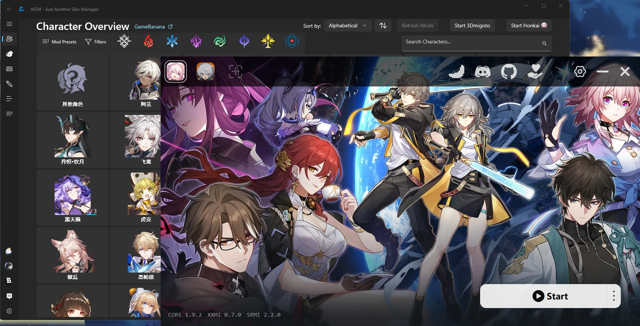Toggle the sort order arrows button
The height and width of the screenshot is (326, 640).
(383, 25)
